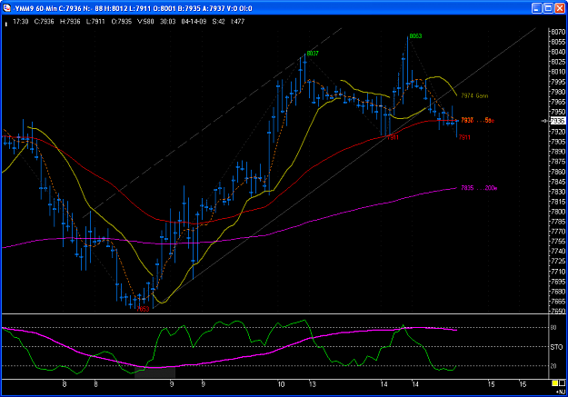Click the 8070 price axis label
The image size is (568, 397).
558,32
